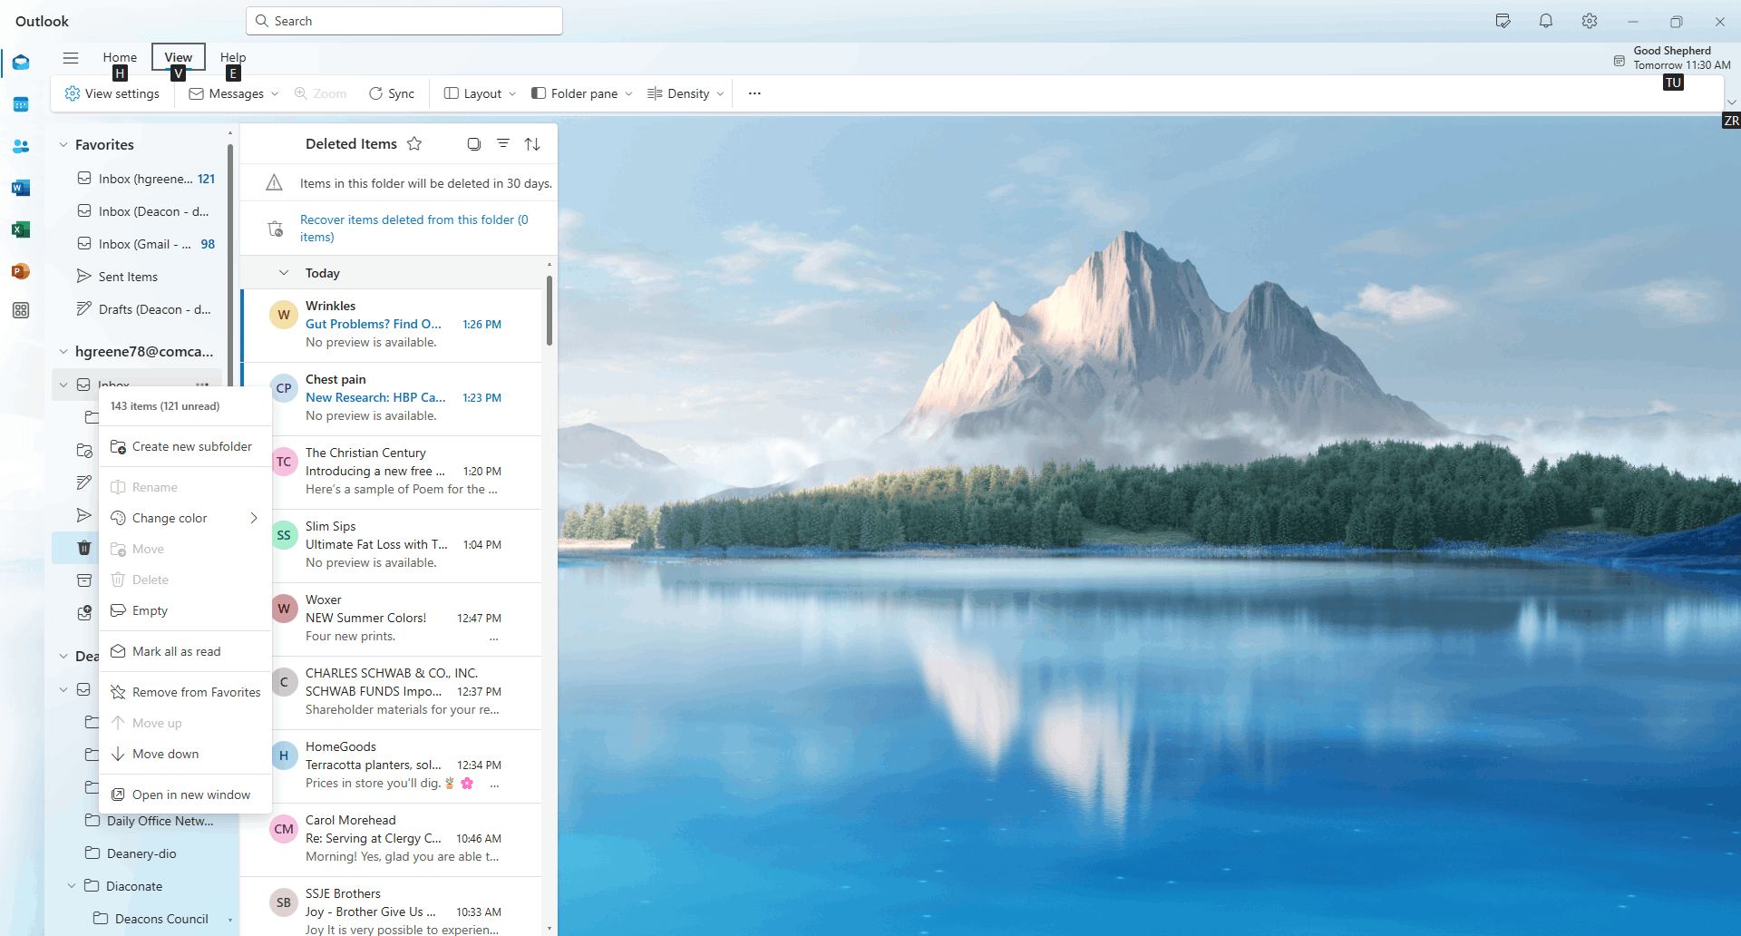Launch Word from the app sidebar
This screenshot has height=936, width=1741.
coord(21,188)
